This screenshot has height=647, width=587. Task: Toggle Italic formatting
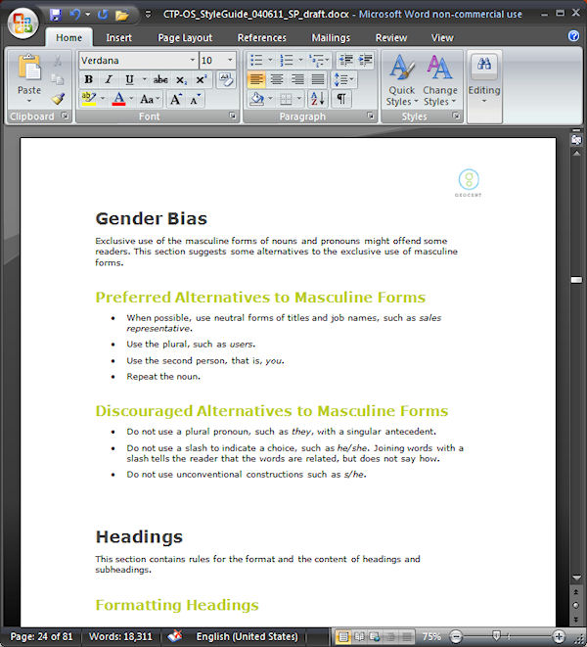pyautogui.click(x=109, y=79)
